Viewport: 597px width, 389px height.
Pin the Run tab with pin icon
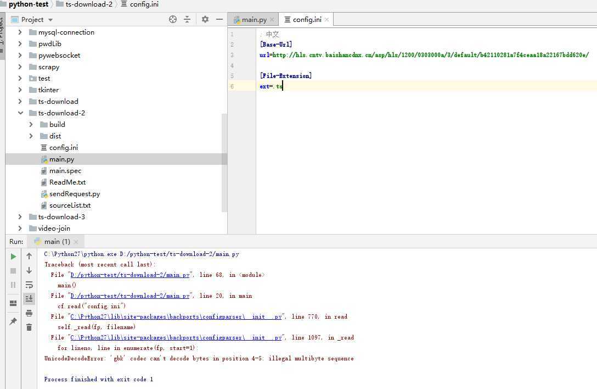click(x=13, y=321)
